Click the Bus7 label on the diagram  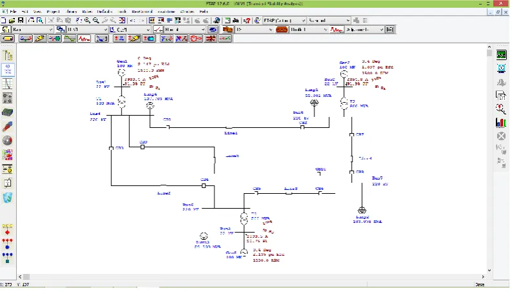tap(377, 178)
